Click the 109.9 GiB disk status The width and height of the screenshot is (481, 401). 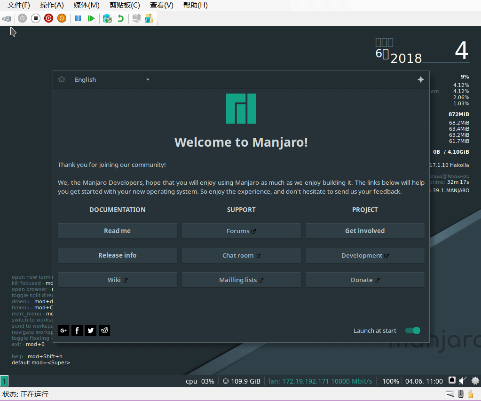coord(242,381)
